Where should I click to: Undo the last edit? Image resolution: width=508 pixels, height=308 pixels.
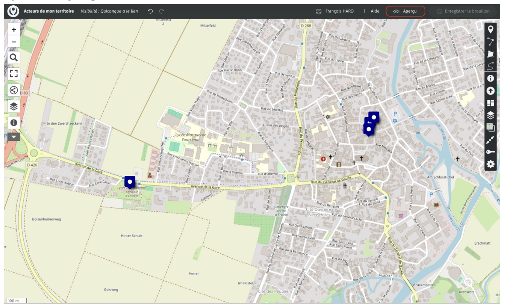[x=151, y=11]
